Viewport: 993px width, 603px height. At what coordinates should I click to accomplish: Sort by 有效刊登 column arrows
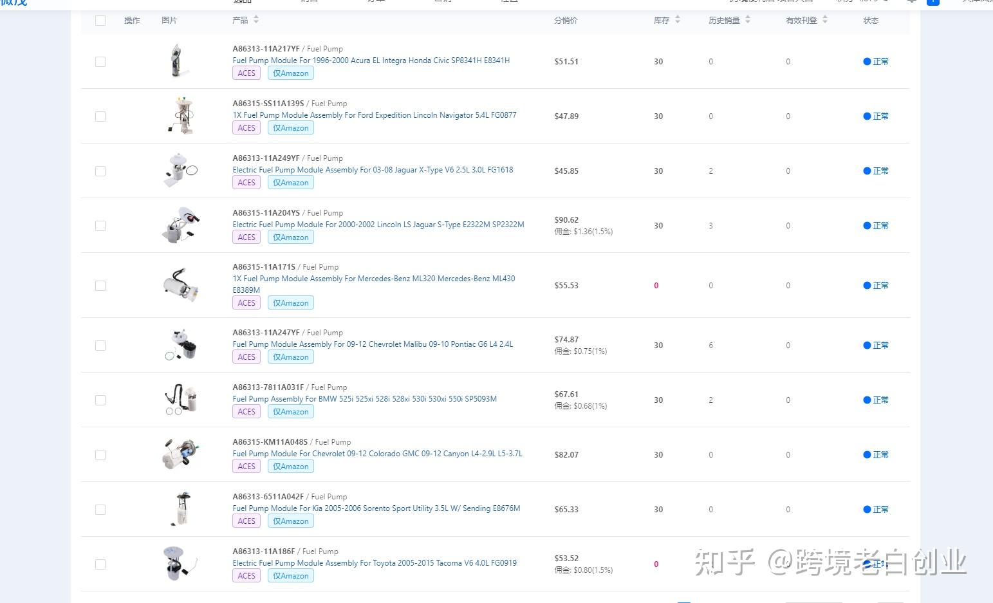825,20
